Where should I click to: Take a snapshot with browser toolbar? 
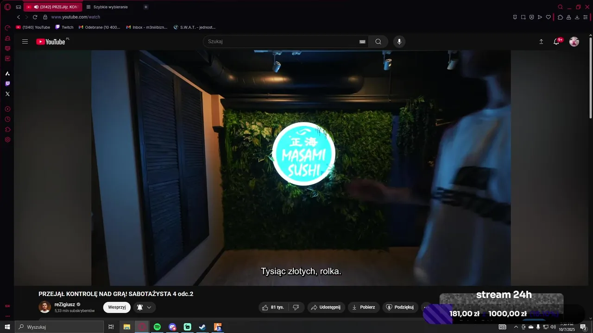tap(523, 17)
